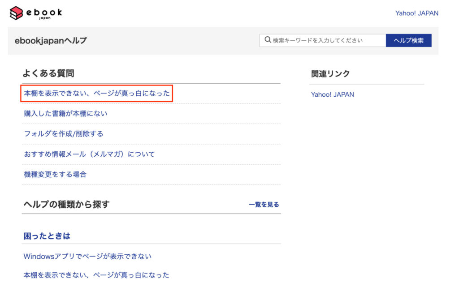This screenshot has width=459, height=287.
Task: Open 本棚を表示できない link under 困ったときは
Action: 96,275
